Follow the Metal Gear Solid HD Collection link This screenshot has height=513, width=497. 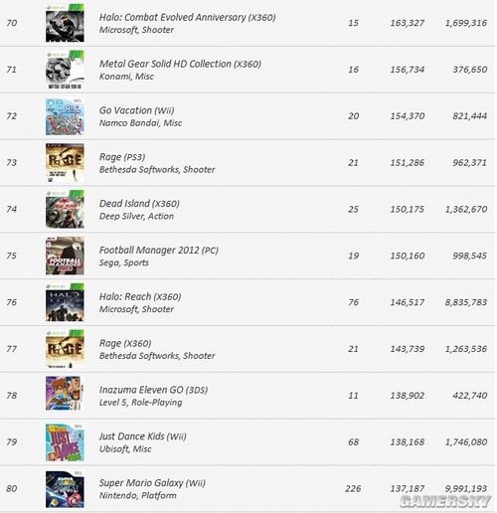(180, 64)
